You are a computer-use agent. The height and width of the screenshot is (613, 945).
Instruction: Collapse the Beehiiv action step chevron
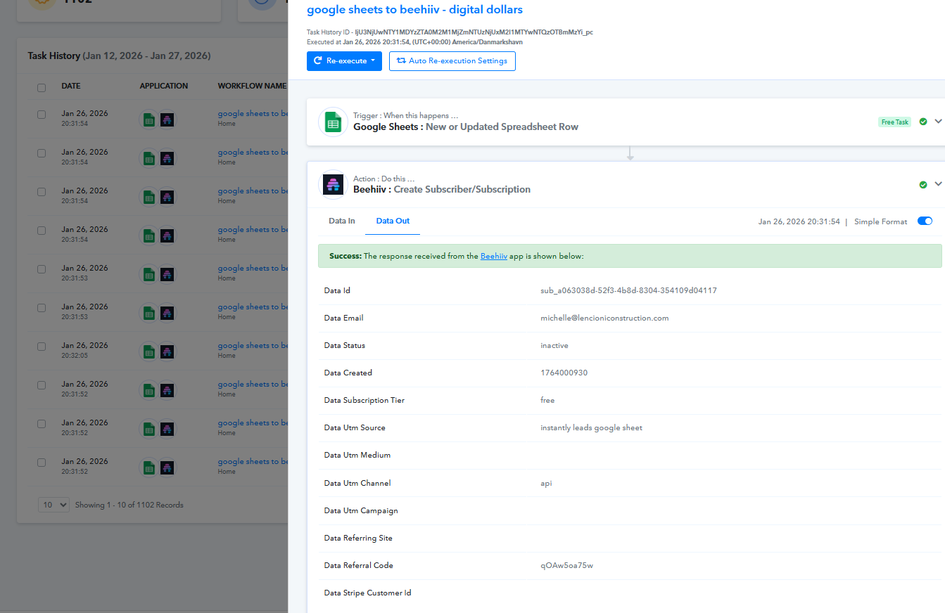[938, 184]
